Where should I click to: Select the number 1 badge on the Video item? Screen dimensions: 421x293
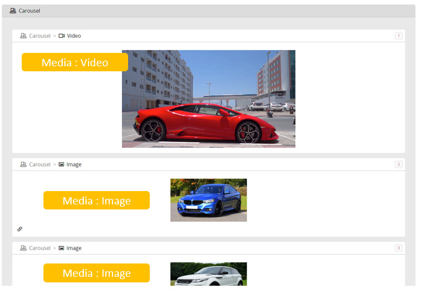tap(398, 36)
